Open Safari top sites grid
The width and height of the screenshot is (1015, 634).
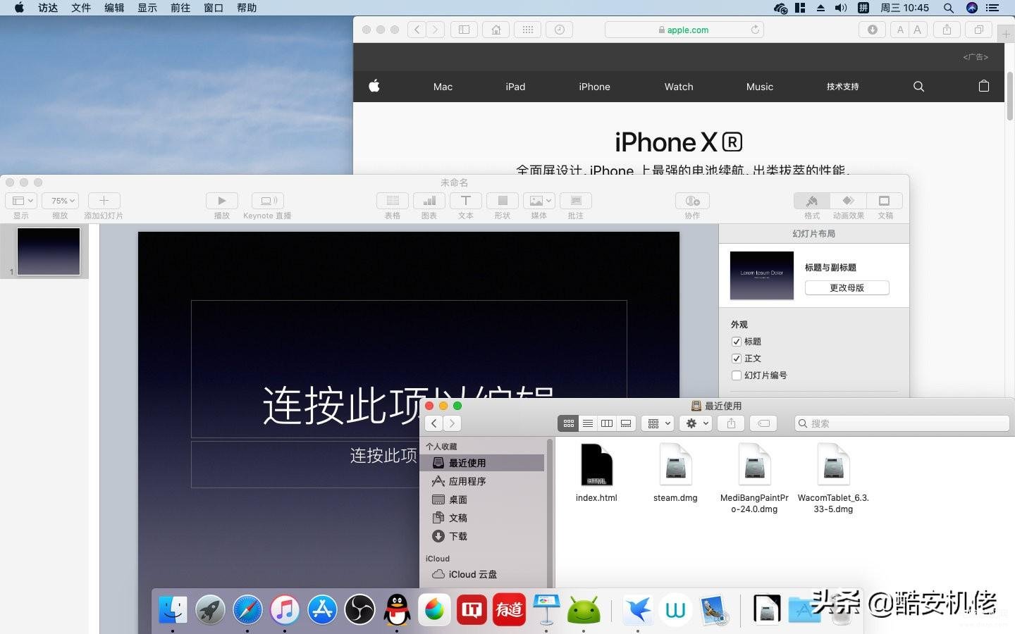coord(528,30)
